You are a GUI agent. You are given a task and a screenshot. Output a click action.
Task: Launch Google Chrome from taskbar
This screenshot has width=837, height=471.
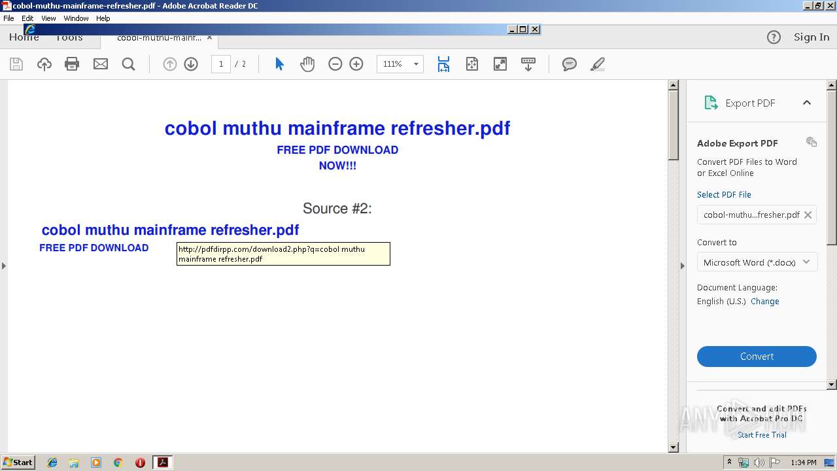click(118, 462)
